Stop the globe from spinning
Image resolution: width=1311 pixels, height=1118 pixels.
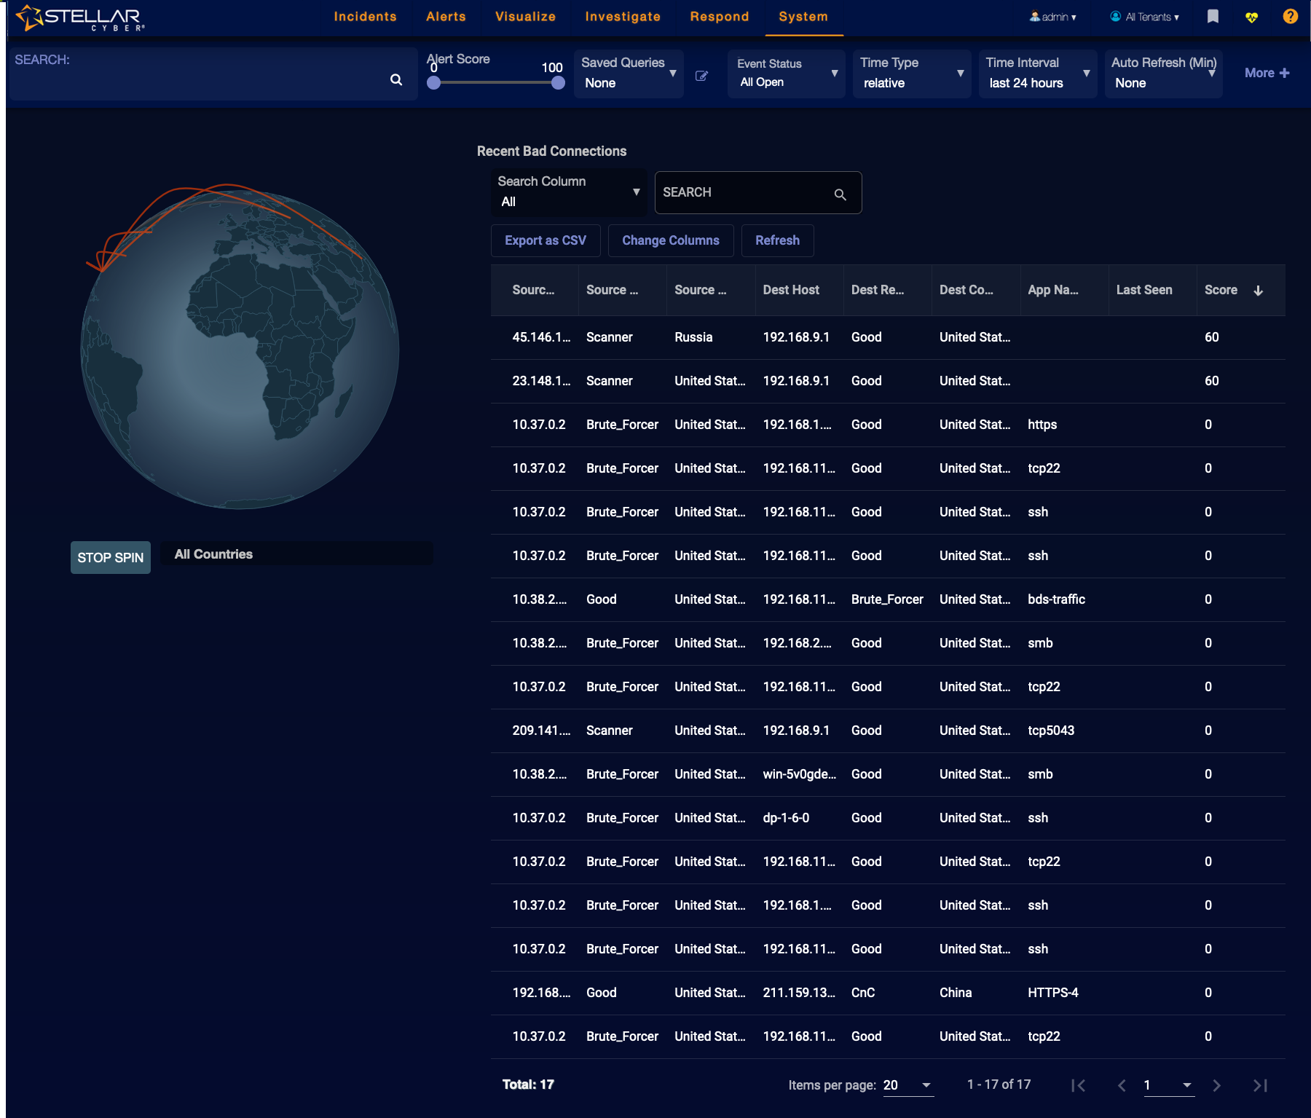click(110, 557)
